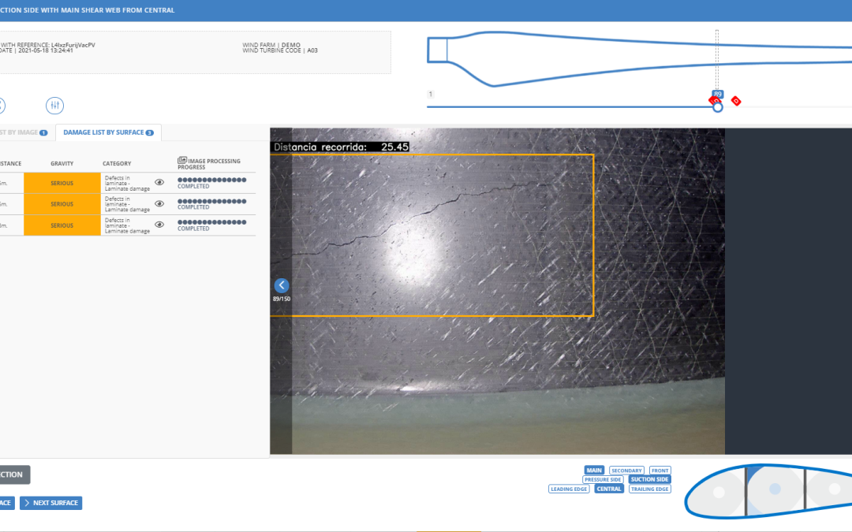Toggle eye icon on third damage row
The image size is (852, 532).
tap(159, 225)
